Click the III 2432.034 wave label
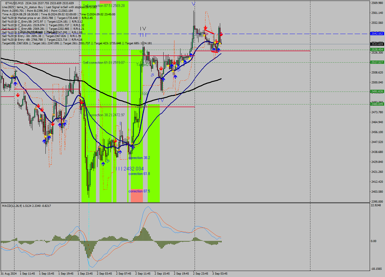This screenshot has width=385, height=277. coord(130,169)
